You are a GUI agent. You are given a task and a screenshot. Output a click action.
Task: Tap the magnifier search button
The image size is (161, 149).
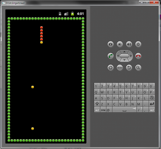(x=138, y=68)
